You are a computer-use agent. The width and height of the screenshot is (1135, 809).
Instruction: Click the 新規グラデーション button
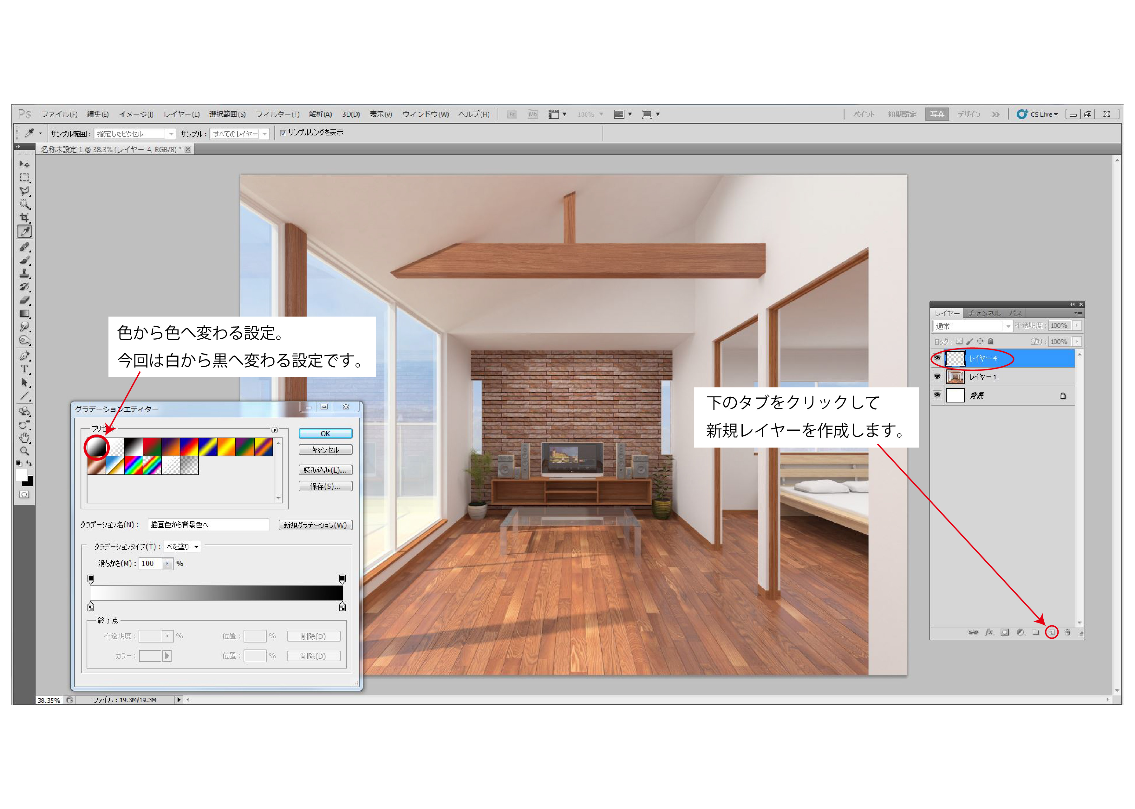pos(315,525)
